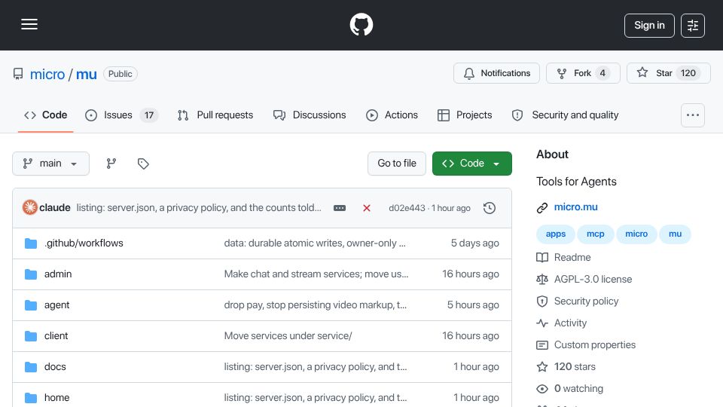Image resolution: width=723 pixels, height=407 pixels.
Task: Open the appearance settings sliders icon
Action: point(693,26)
